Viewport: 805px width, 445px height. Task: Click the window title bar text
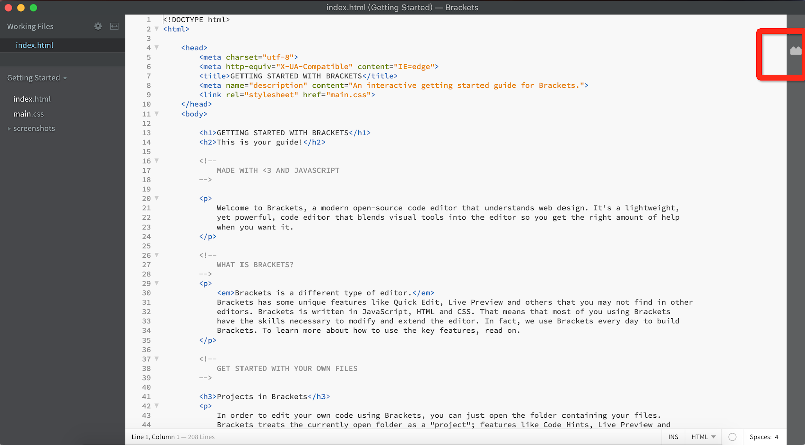pyautogui.click(x=402, y=7)
